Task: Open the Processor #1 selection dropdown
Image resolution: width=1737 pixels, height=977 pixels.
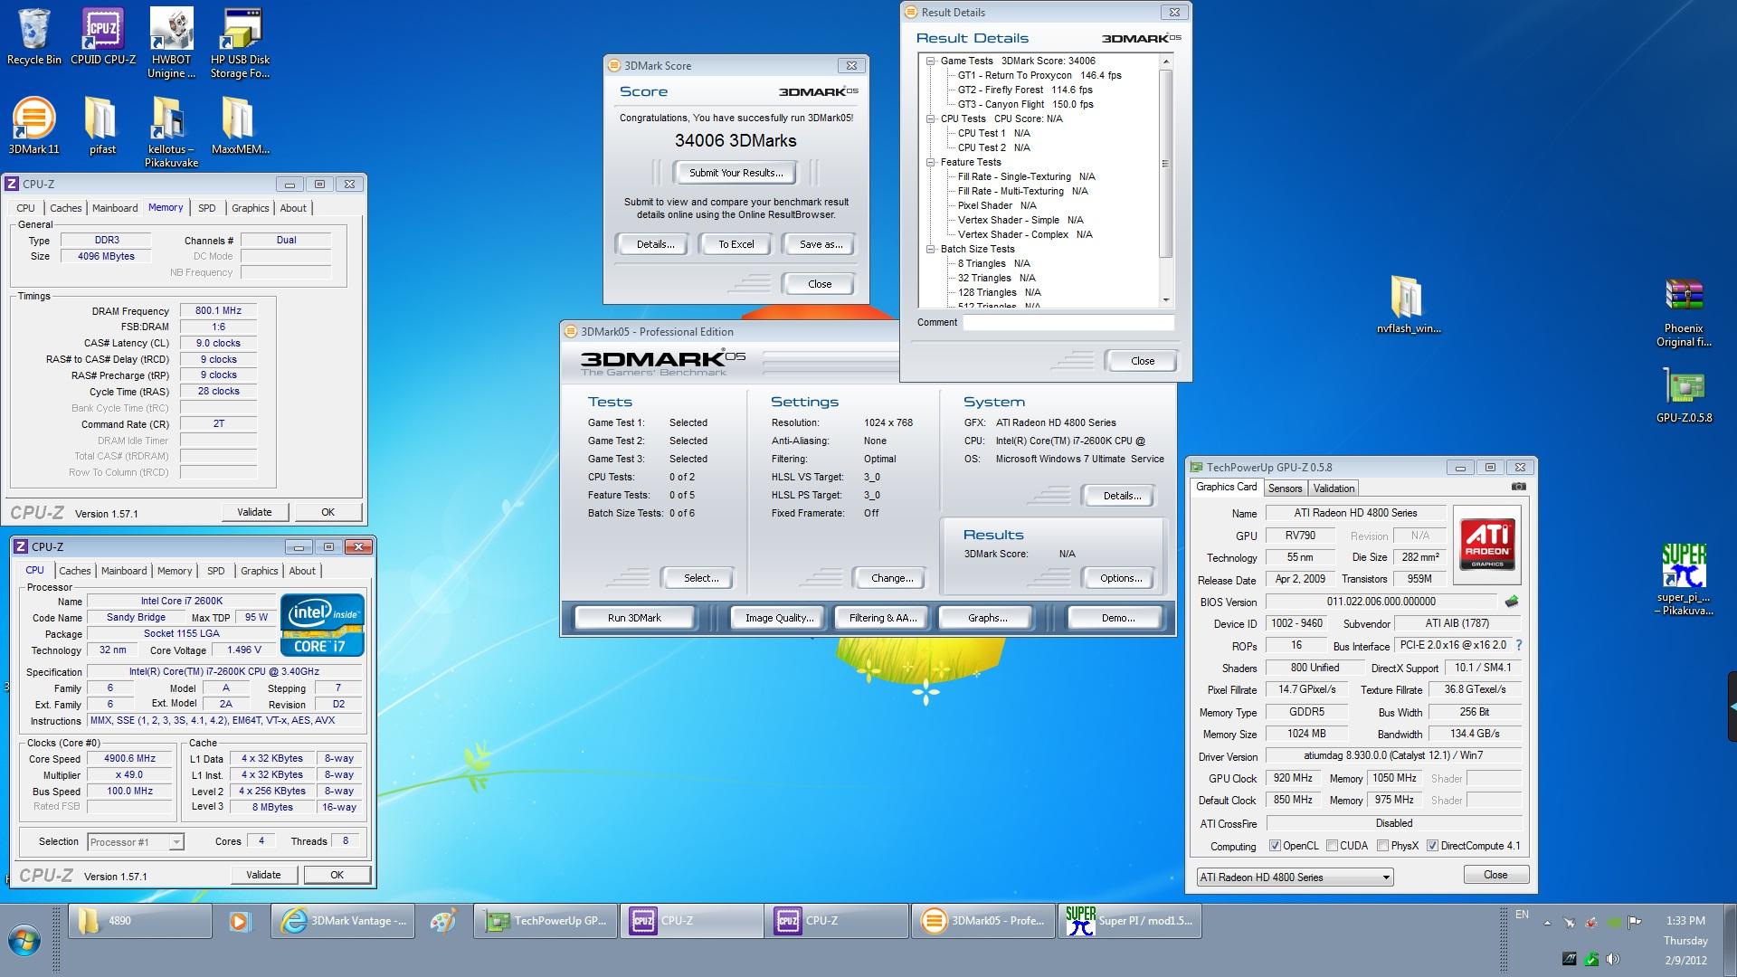Action: click(136, 842)
